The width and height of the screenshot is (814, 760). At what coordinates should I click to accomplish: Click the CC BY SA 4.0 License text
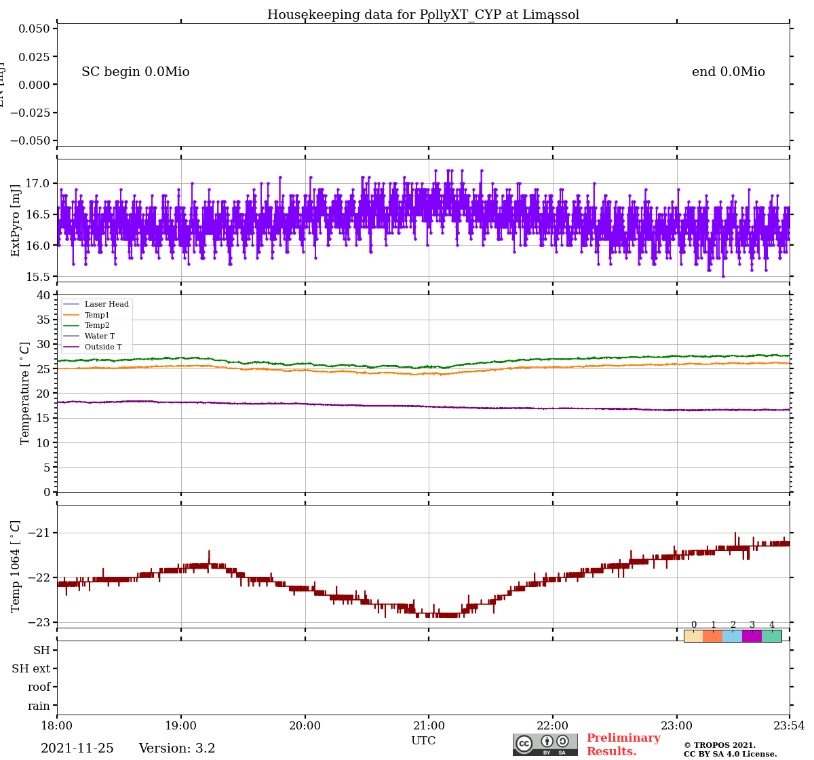[731, 754]
